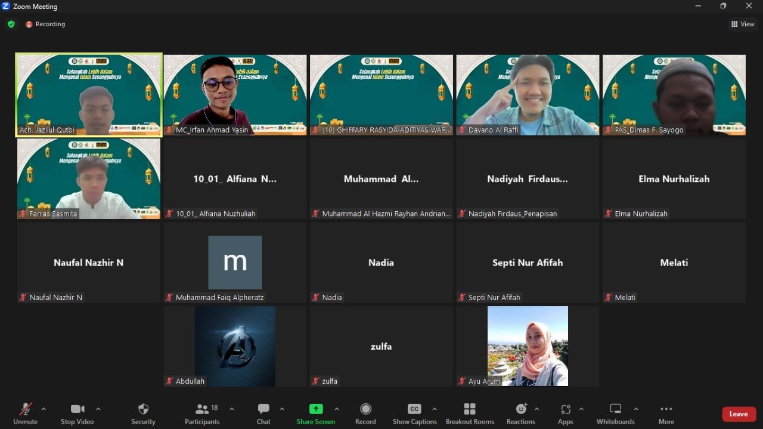The image size is (763, 429).
Task: Click the green Share Screen icon
Action: [316, 409]
